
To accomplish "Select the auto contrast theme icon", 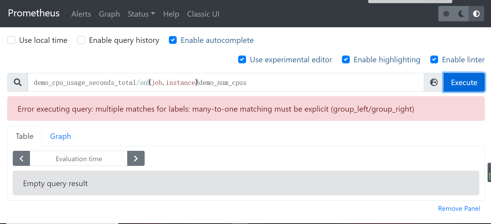I will pyautogui.click(x=476, y=14).
